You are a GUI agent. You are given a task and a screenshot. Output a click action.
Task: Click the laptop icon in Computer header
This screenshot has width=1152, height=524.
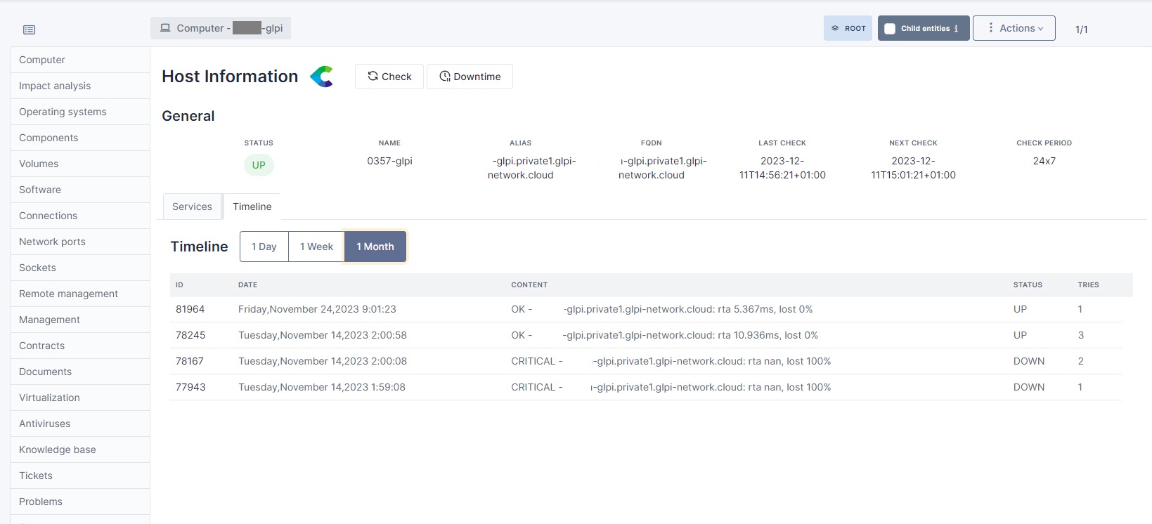pos(165,28)
